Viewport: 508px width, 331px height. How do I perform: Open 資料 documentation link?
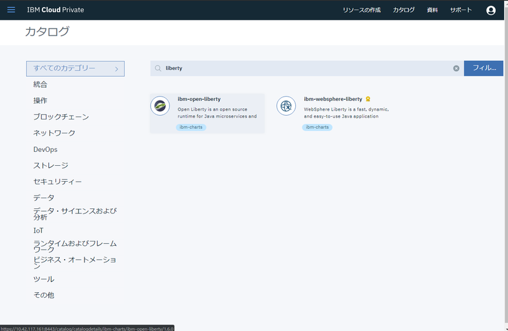(432, 10)
